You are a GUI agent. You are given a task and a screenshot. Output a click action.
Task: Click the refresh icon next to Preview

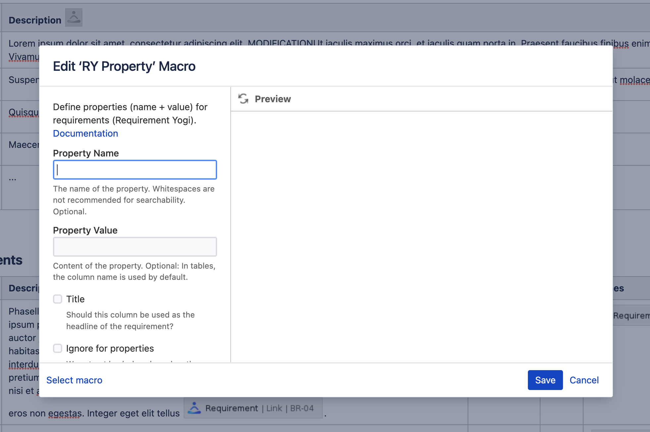click(x=243, y=99)
